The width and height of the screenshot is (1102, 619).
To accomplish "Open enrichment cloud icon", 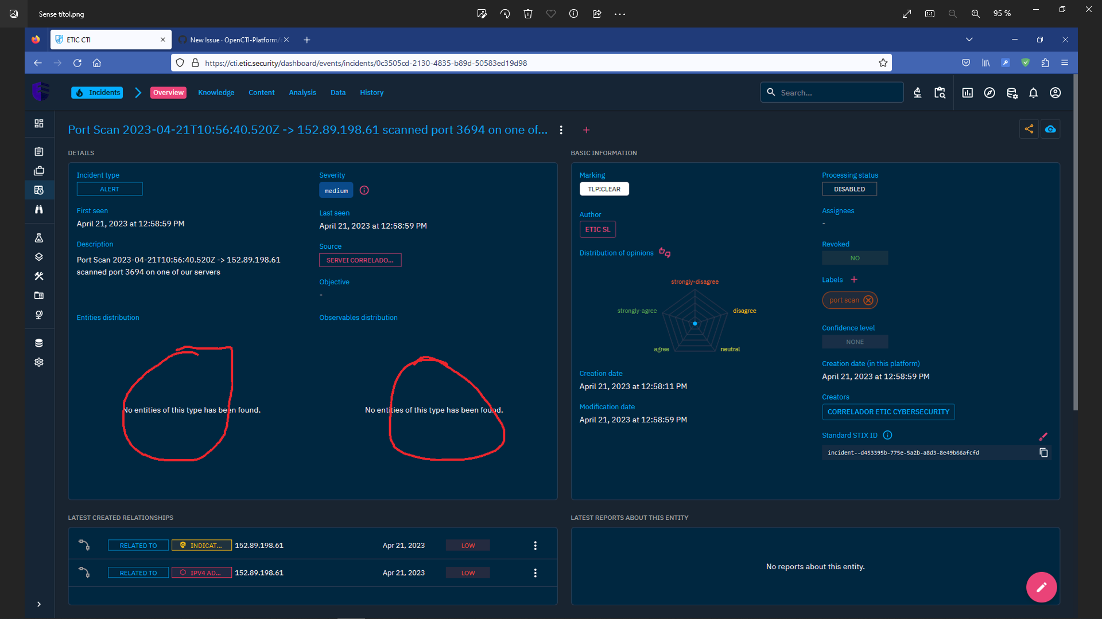I will pos(1050,130).
